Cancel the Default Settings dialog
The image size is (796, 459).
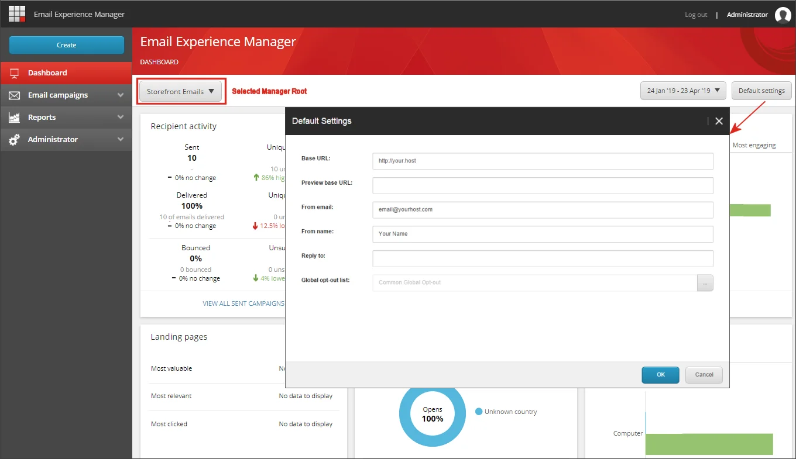coord(704,375)
